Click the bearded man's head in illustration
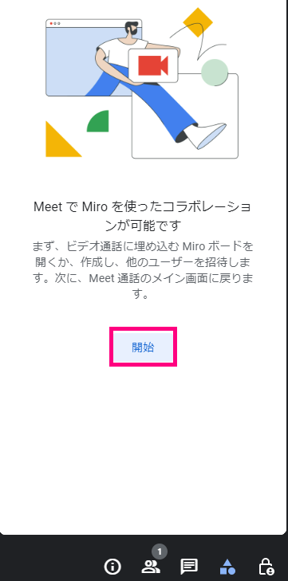Screen dimensions: 288x581 pyautogui.click(x=132, y=29)
